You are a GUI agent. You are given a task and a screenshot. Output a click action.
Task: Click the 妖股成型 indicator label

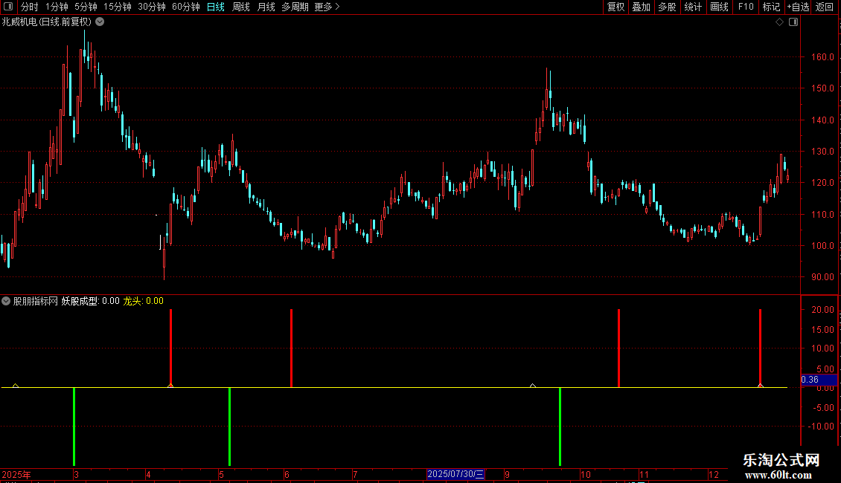click(80, 301)
